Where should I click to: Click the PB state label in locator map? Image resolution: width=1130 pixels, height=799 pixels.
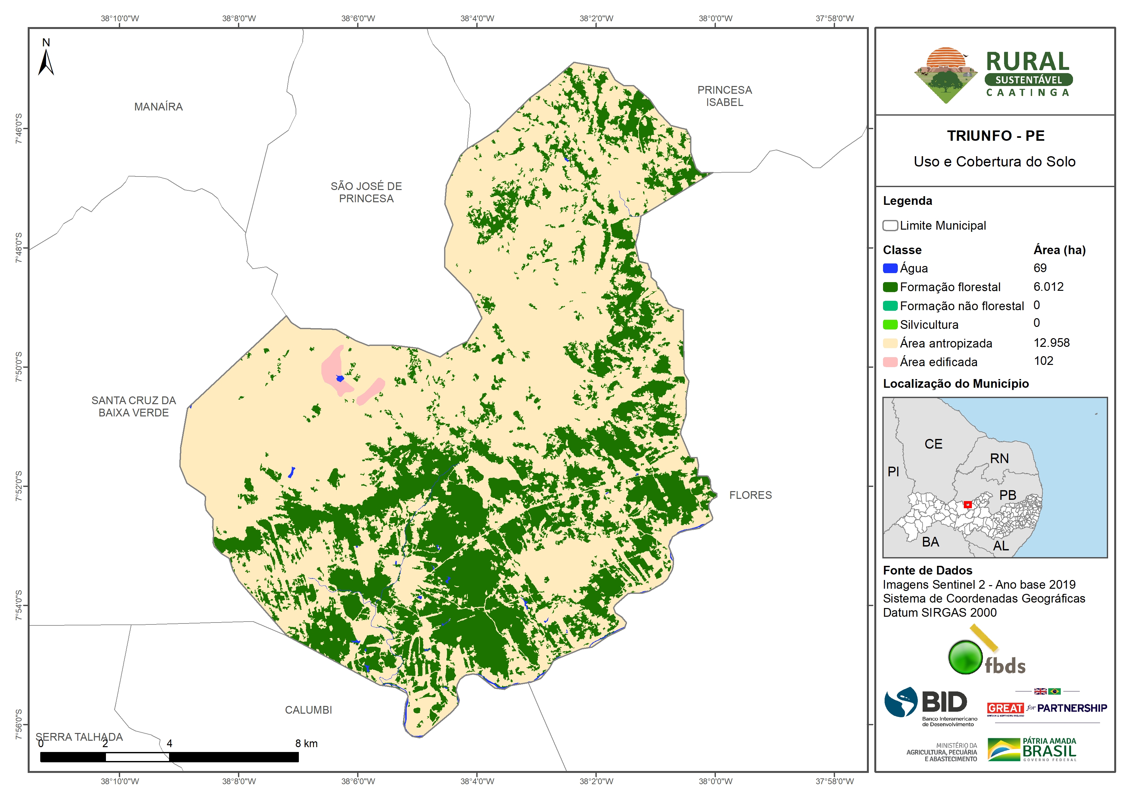(1007, 495)
